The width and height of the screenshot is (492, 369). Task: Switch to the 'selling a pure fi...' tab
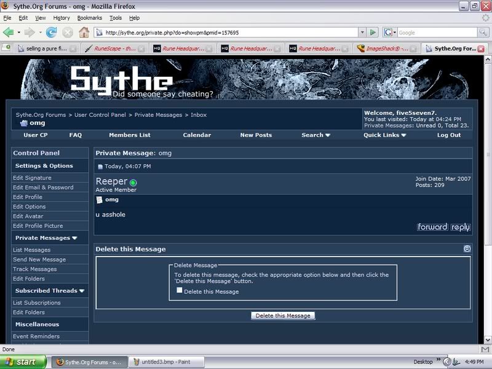click(x=47, y=49)
